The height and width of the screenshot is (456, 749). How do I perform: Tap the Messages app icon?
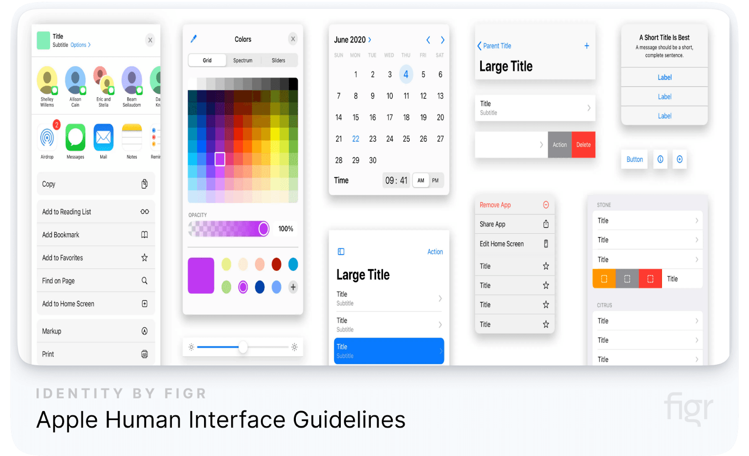pyautogui.click(x=75, y=138)
